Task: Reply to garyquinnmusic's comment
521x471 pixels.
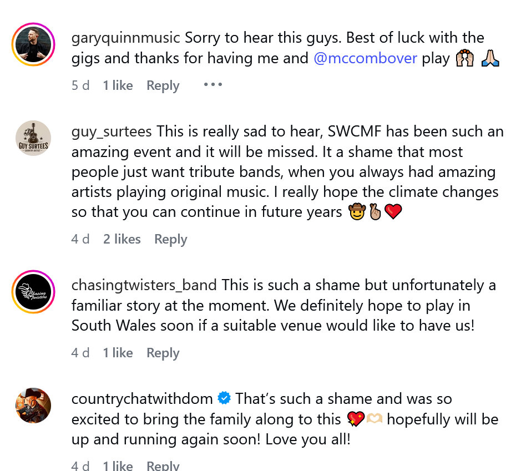Action: pyautogui.click(x=163, y=85)
